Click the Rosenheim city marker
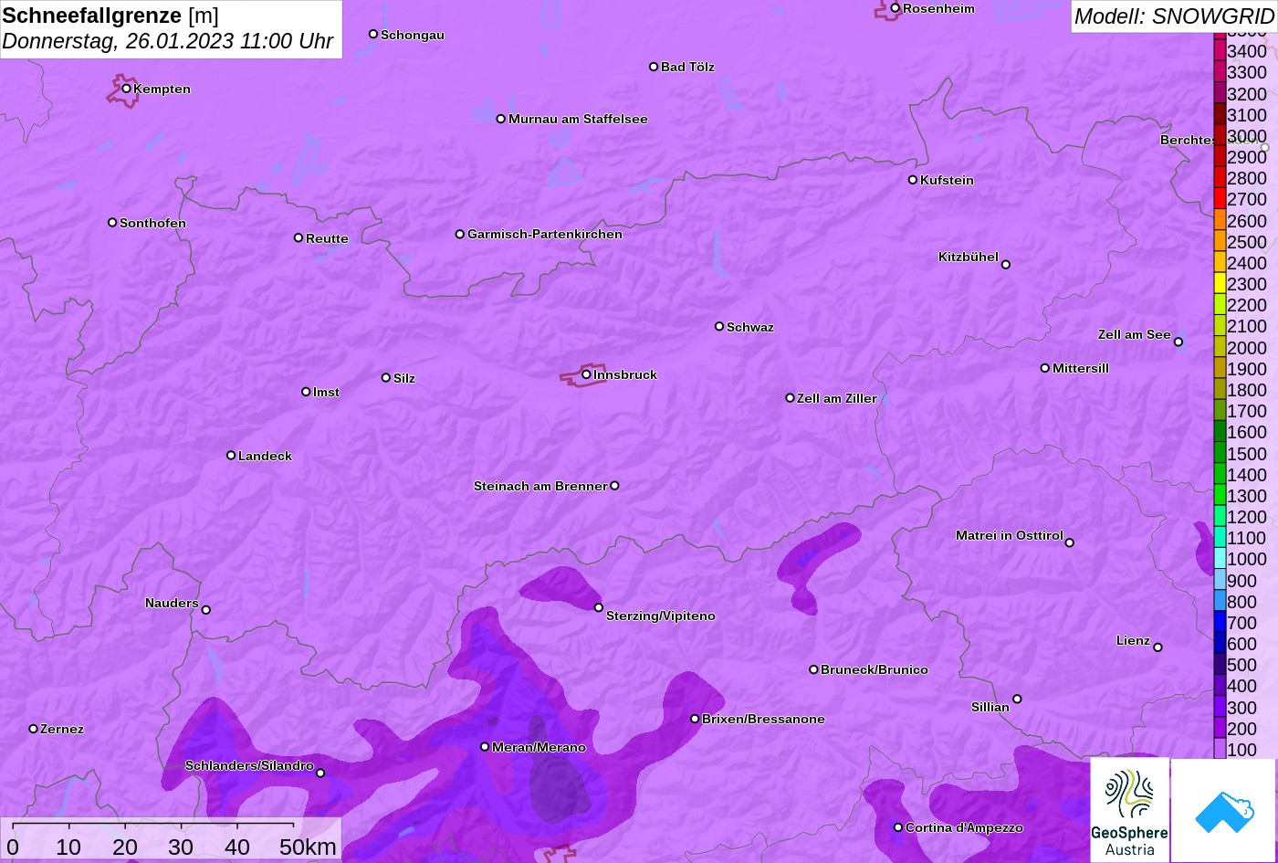 point(896,8)
